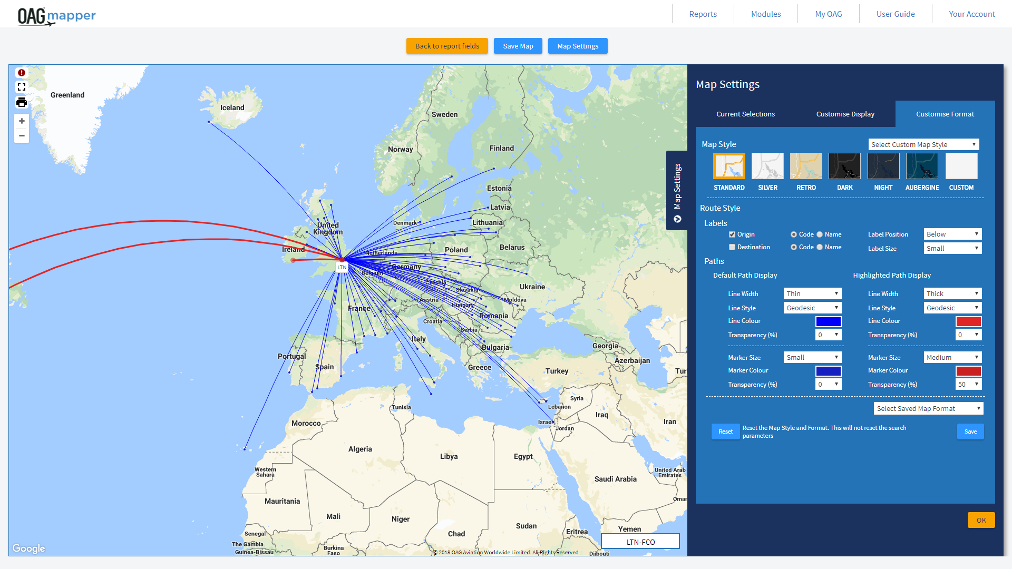Screen dimensions: 1012x569
Task: Click the print map icon
Action: tap(22, 102)
